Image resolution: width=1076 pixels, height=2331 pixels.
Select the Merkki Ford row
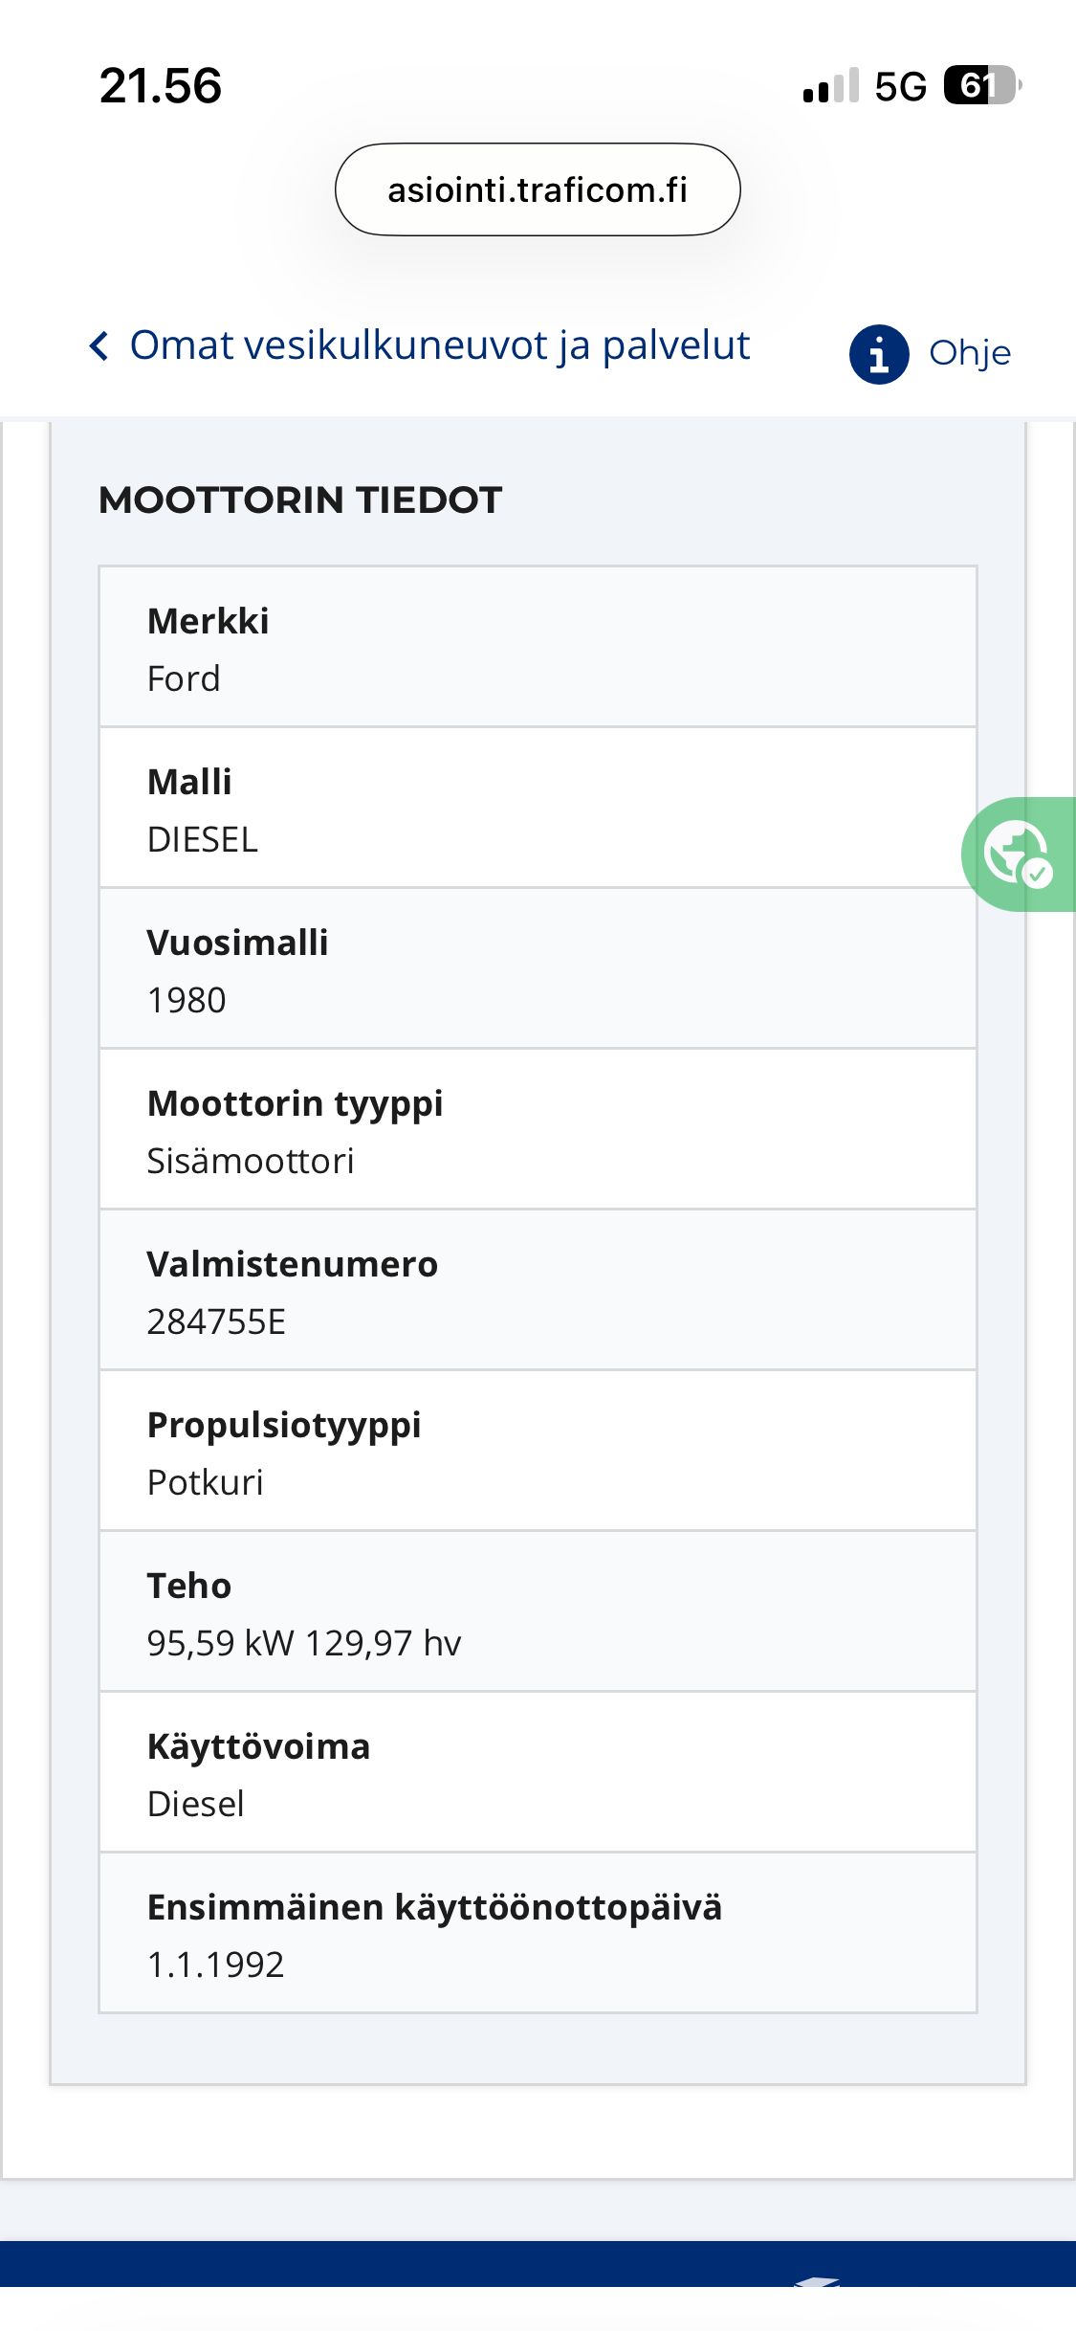coord(538,648)
